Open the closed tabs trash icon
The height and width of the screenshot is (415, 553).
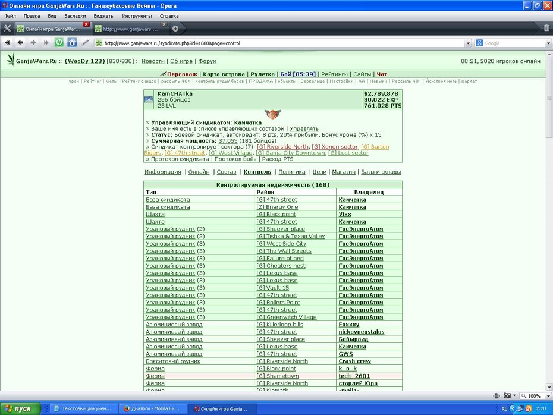tap(546, 28)
